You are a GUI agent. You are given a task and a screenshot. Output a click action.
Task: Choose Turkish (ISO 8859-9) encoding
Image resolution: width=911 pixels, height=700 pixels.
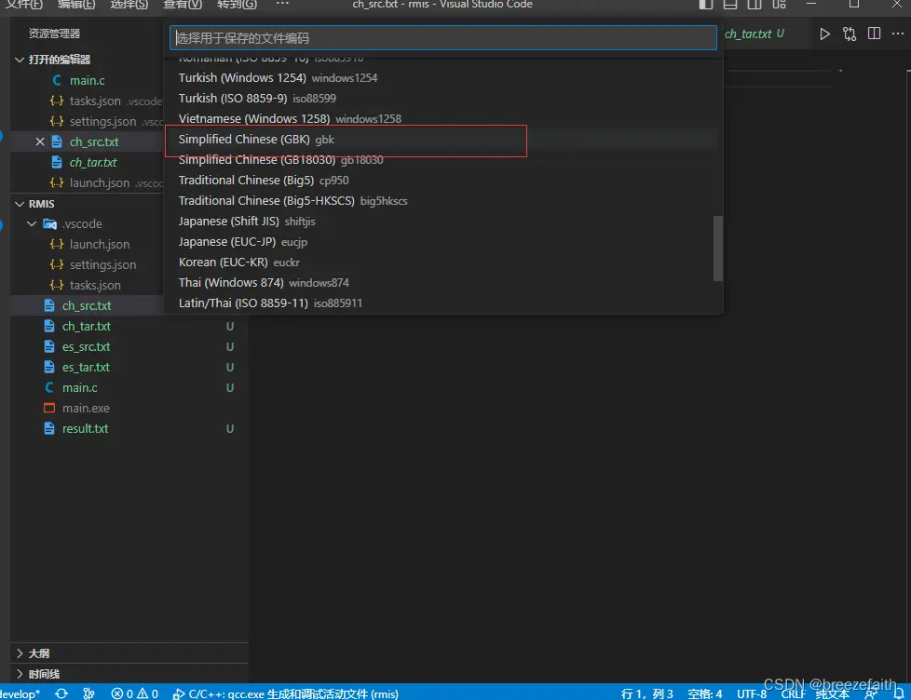point(443,98)
